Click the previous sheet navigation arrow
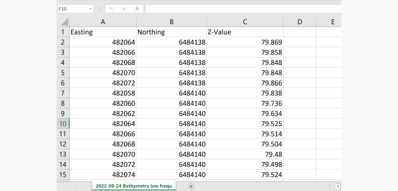Screen dimensions: 398x191 click(66, 186)
